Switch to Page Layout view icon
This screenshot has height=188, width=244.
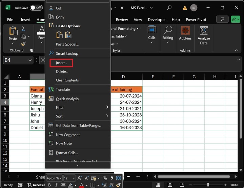[169, 185]
